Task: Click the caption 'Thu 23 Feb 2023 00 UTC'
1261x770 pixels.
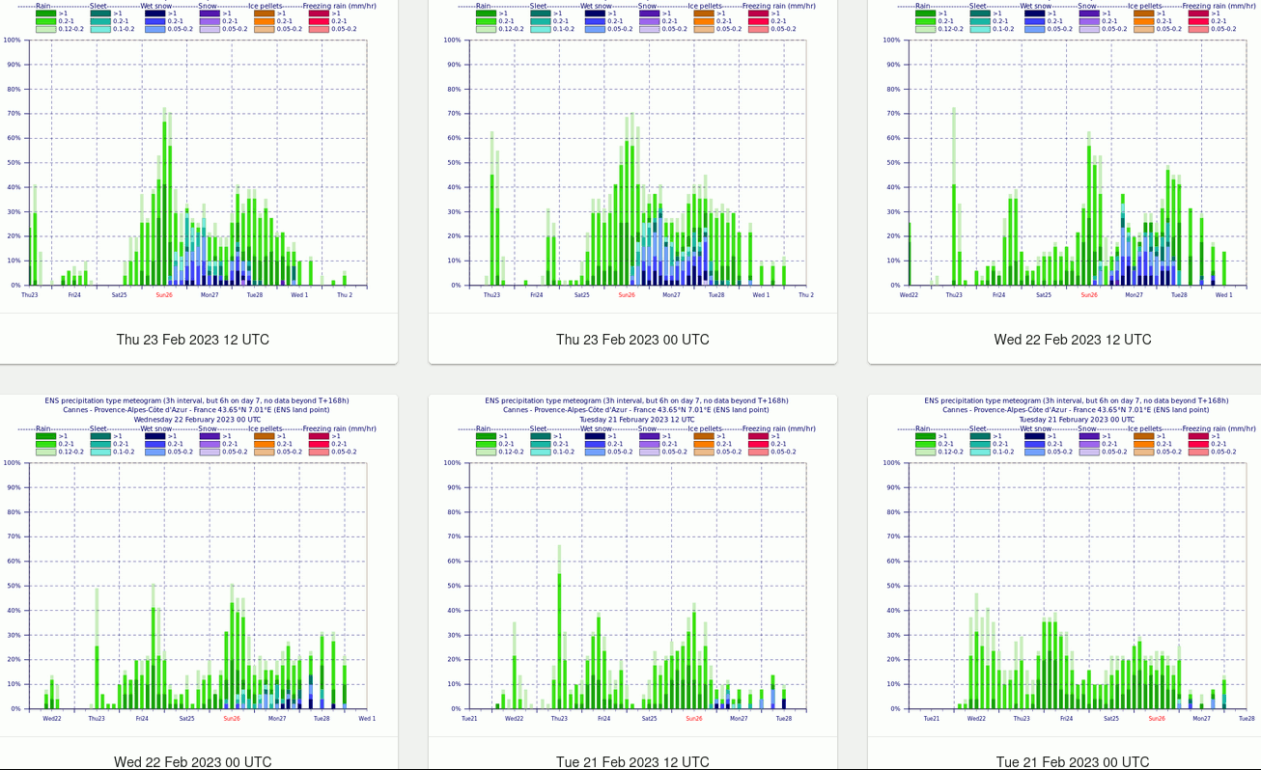Action: (x=632, y=340)
